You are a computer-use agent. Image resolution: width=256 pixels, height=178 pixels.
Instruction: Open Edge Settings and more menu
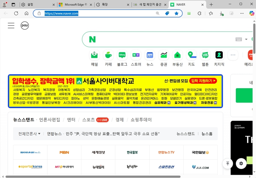point(242,13)
